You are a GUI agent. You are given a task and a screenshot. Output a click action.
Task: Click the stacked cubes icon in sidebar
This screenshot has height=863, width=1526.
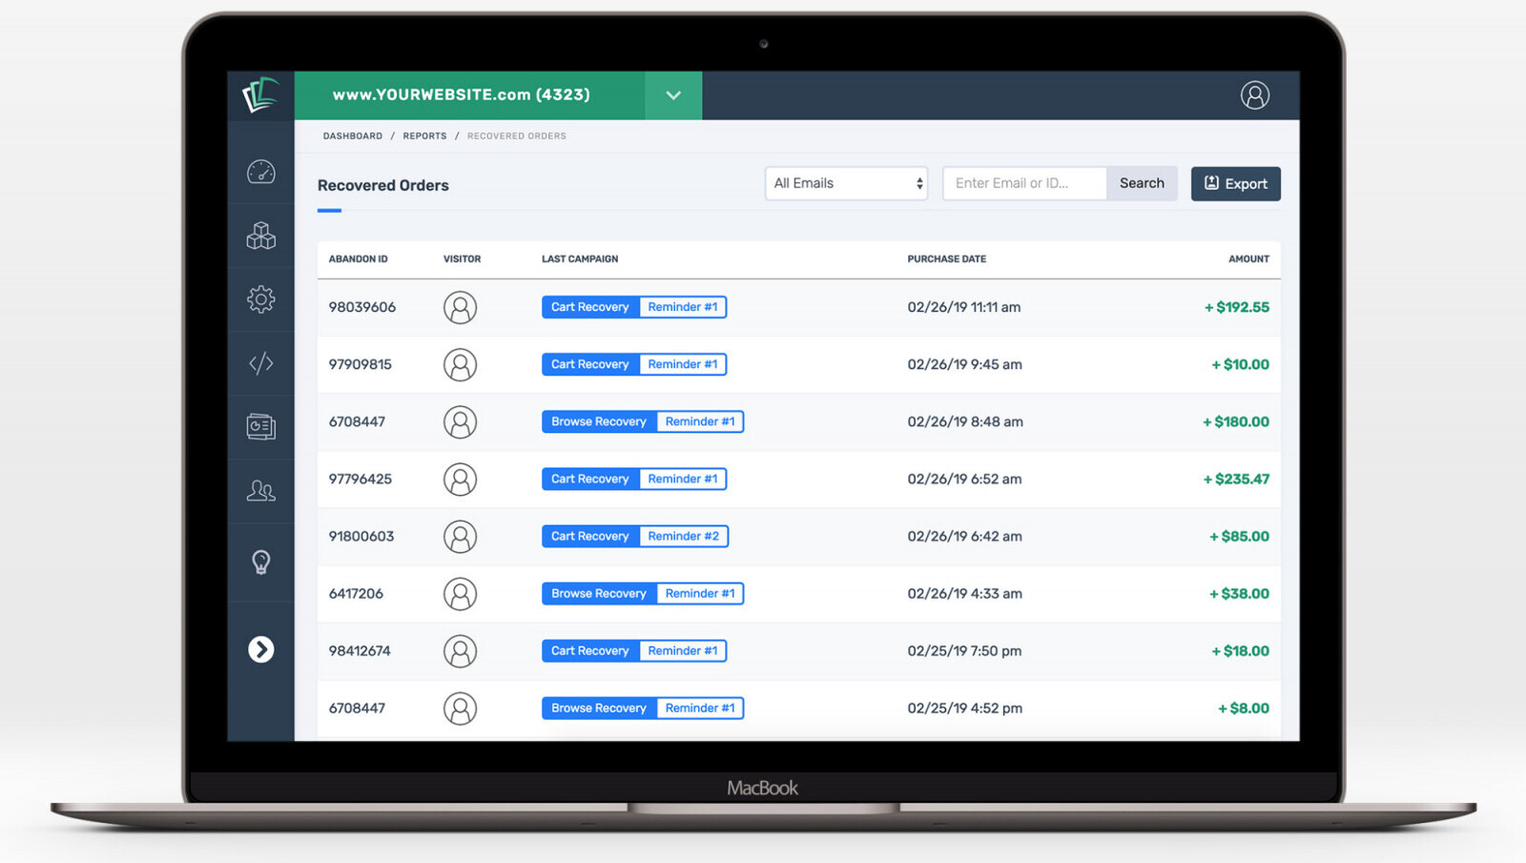260,236
